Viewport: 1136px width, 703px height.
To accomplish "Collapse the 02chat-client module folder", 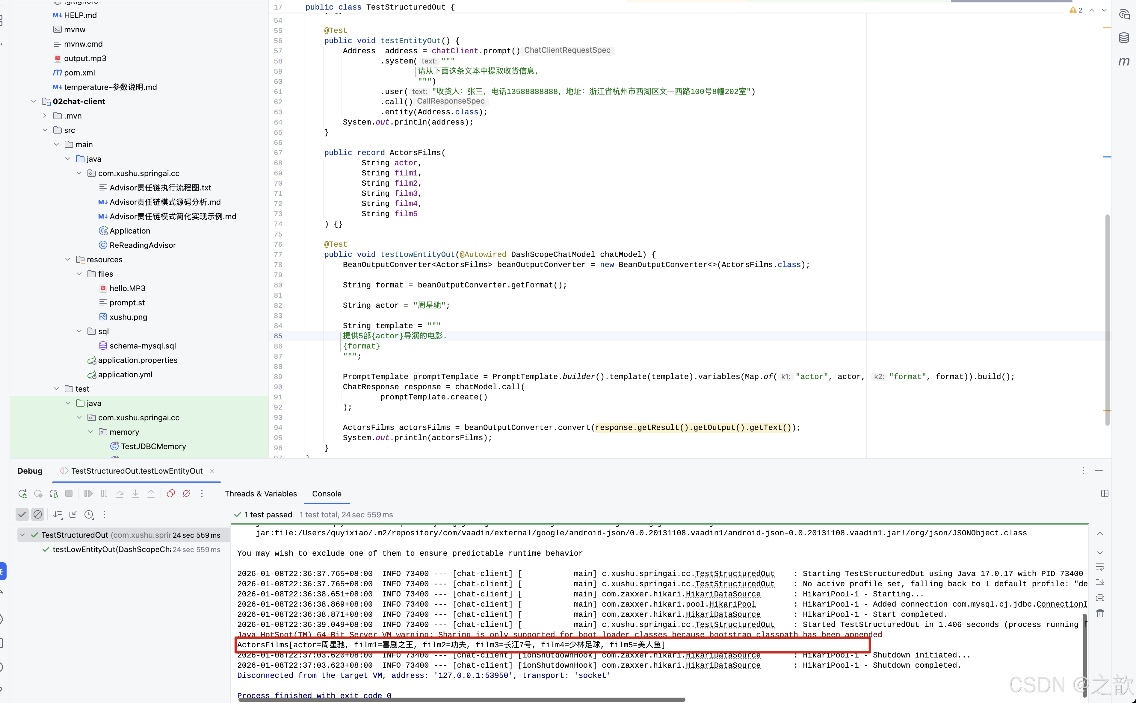I will pos(34,101).
